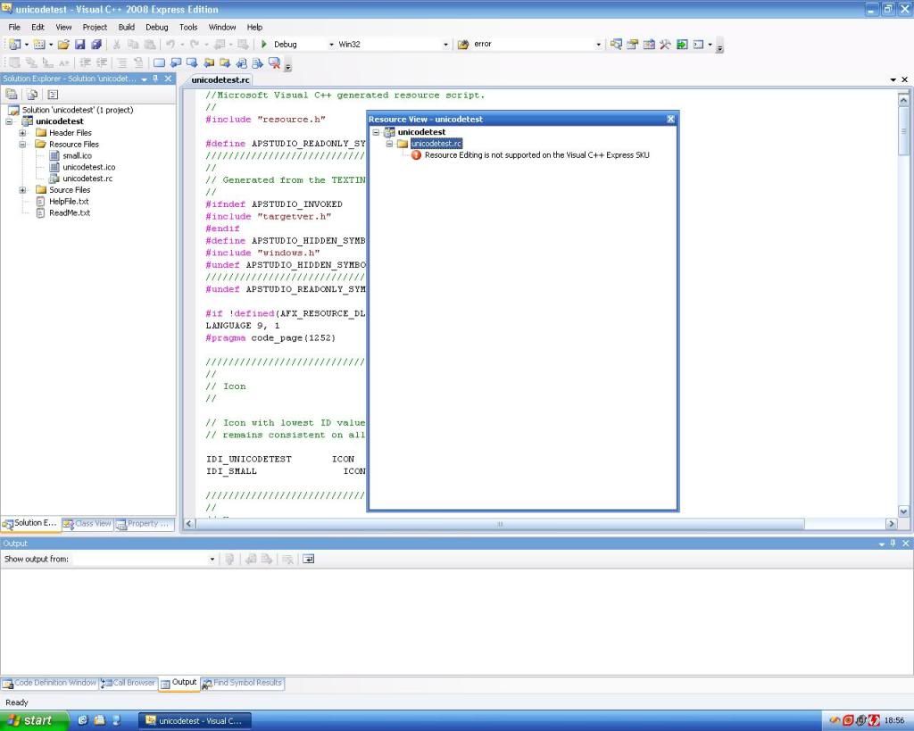Expand the Source Files folder node
The height and width of the screenshot is (731, 914).
(22, 190)
